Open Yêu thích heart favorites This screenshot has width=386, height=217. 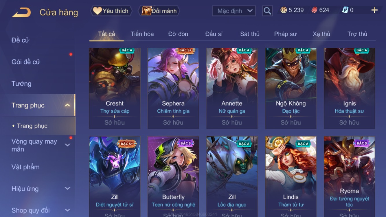(x=111, y=11)
